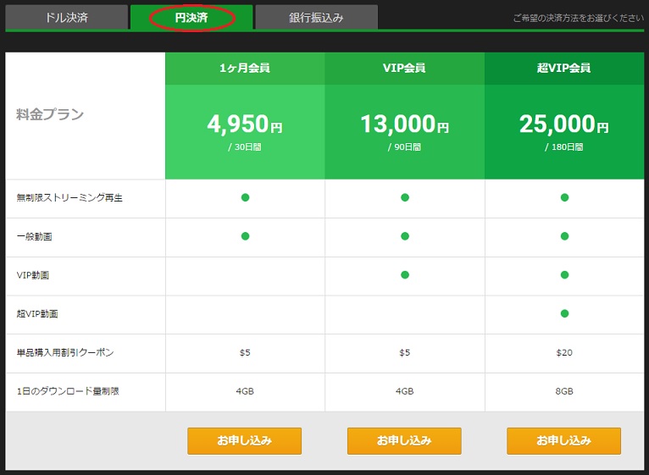Open the 銀行振込み tab

(317, 18)
